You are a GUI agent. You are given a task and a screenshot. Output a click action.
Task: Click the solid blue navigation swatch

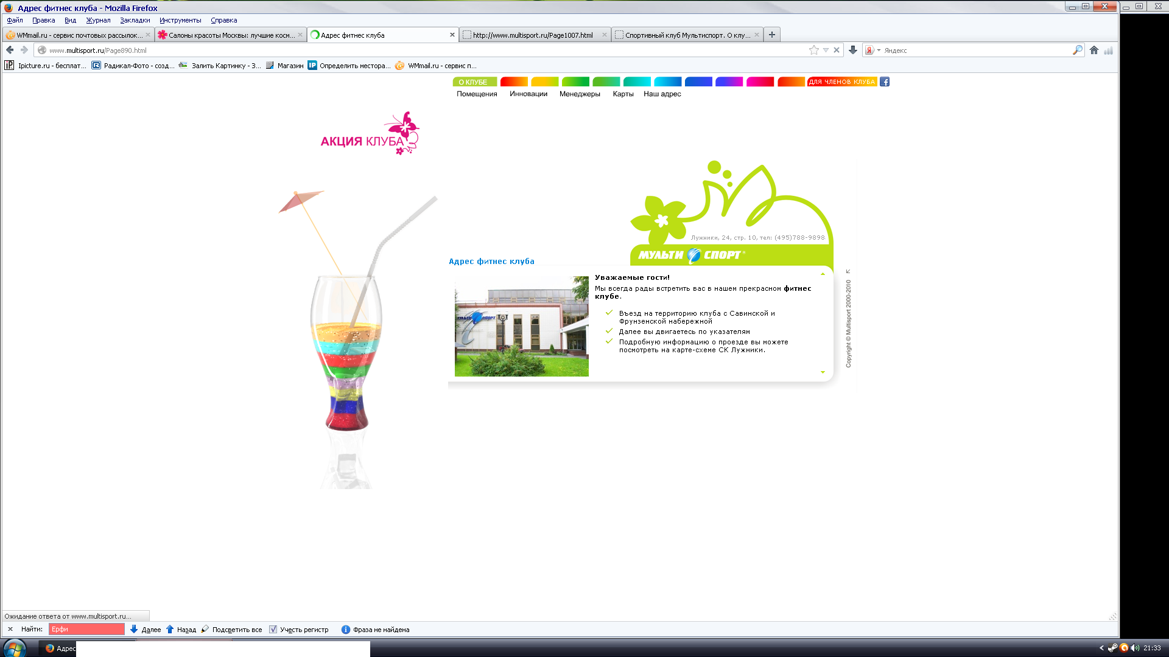coord(698,82)
